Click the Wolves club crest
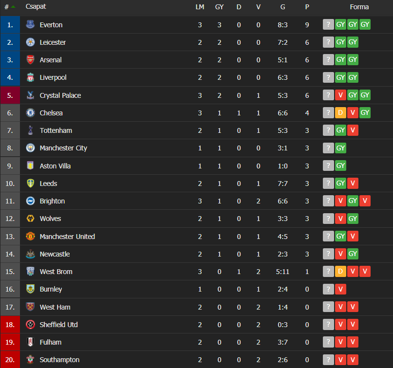The image size is (393, 368). pos(30,219)
